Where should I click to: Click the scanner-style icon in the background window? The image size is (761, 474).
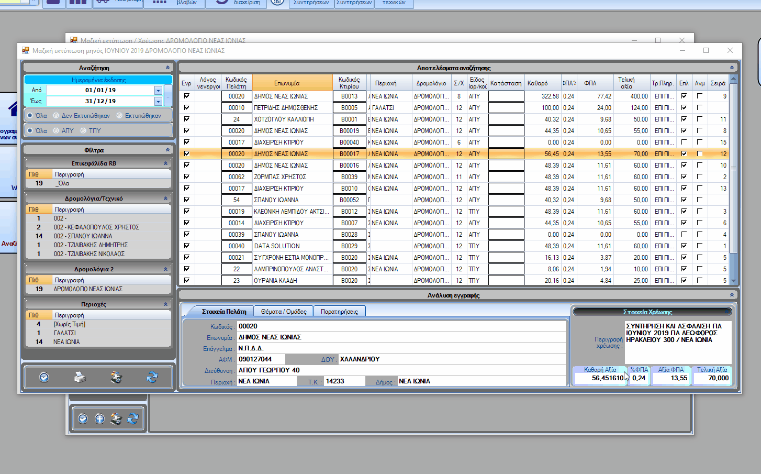116,418
